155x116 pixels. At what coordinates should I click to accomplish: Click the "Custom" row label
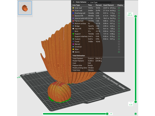[x=77, y=39]
